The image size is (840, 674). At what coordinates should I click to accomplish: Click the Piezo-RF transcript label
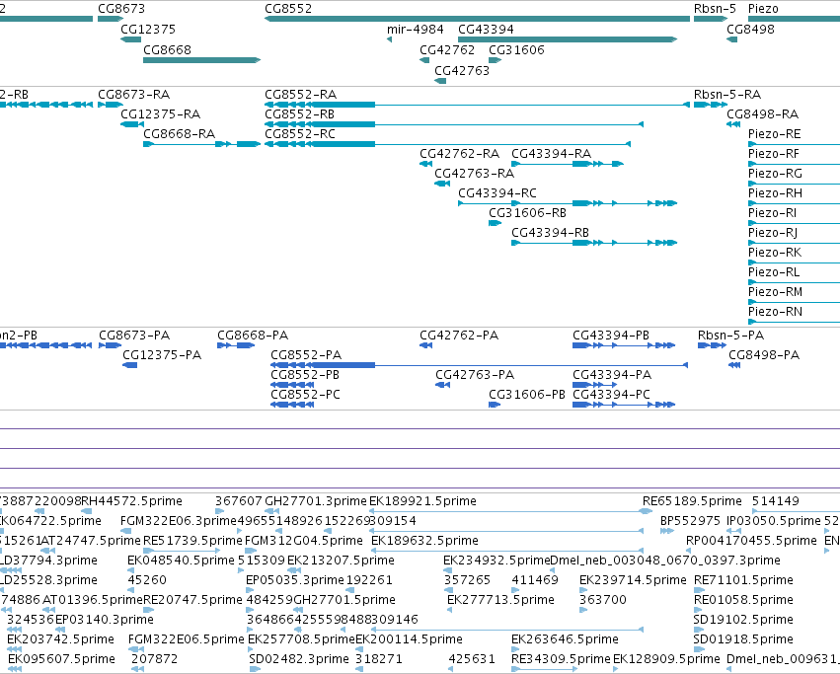click(774, 154)
